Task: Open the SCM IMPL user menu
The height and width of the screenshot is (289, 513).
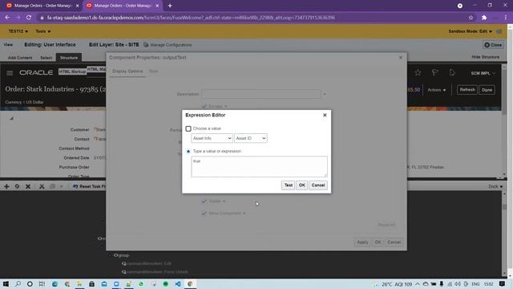Action: tap(483, 73)
